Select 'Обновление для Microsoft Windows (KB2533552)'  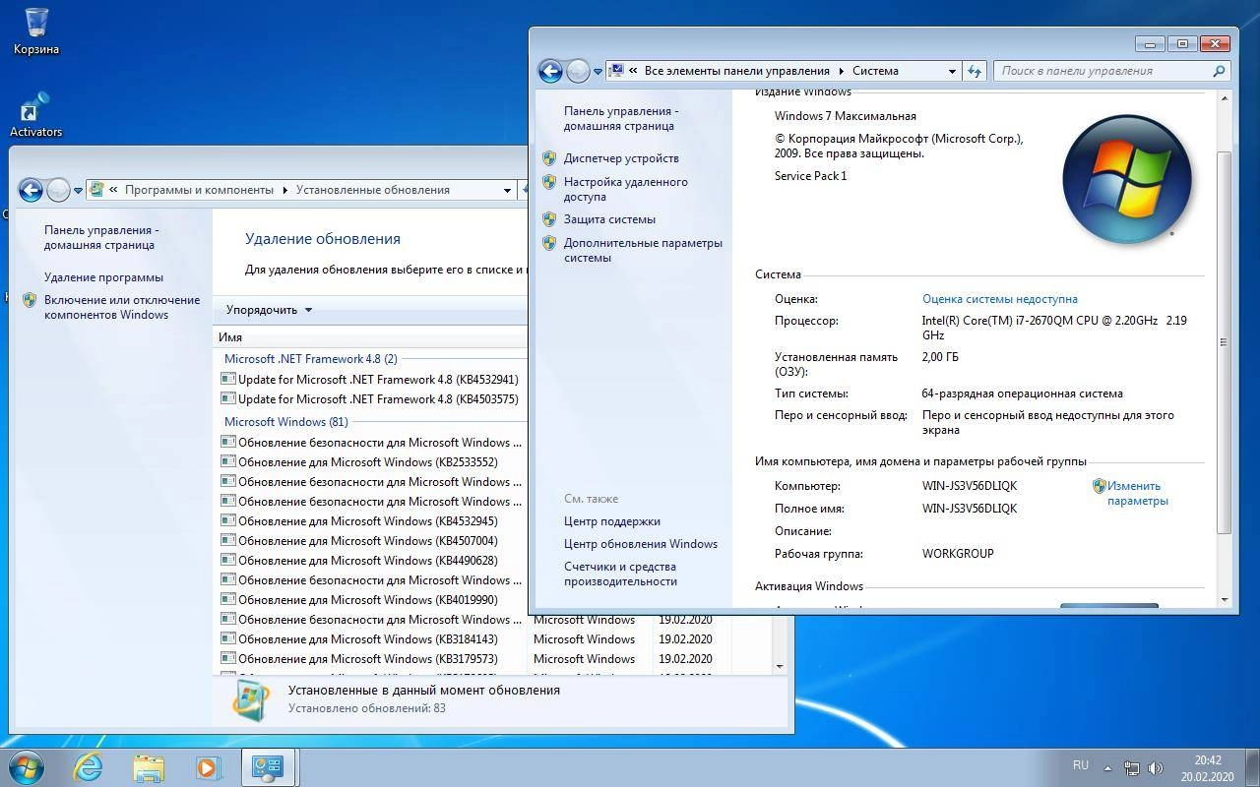(368, 462)
